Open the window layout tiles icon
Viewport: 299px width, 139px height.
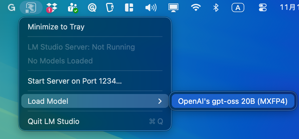point(129,7)
